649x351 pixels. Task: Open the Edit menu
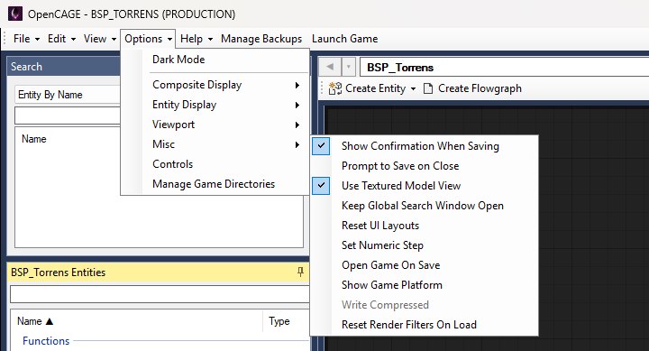point(61,39)
